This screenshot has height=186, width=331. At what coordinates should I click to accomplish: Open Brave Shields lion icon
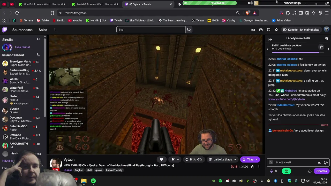248,13
